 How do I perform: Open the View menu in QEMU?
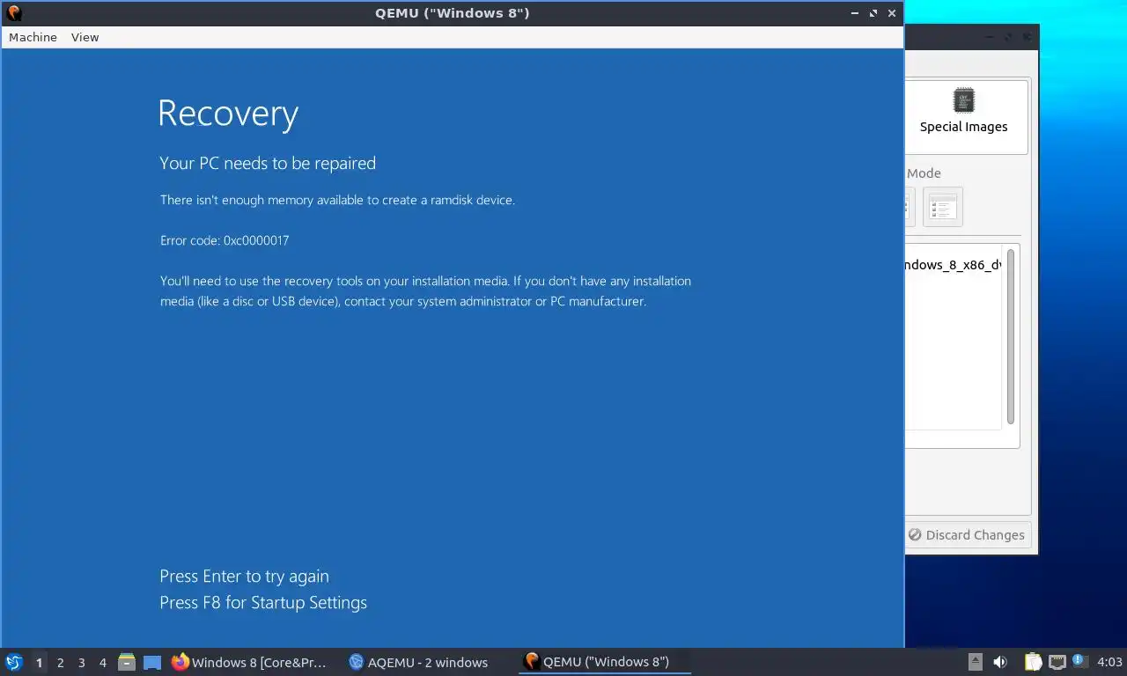pos(85,37)
